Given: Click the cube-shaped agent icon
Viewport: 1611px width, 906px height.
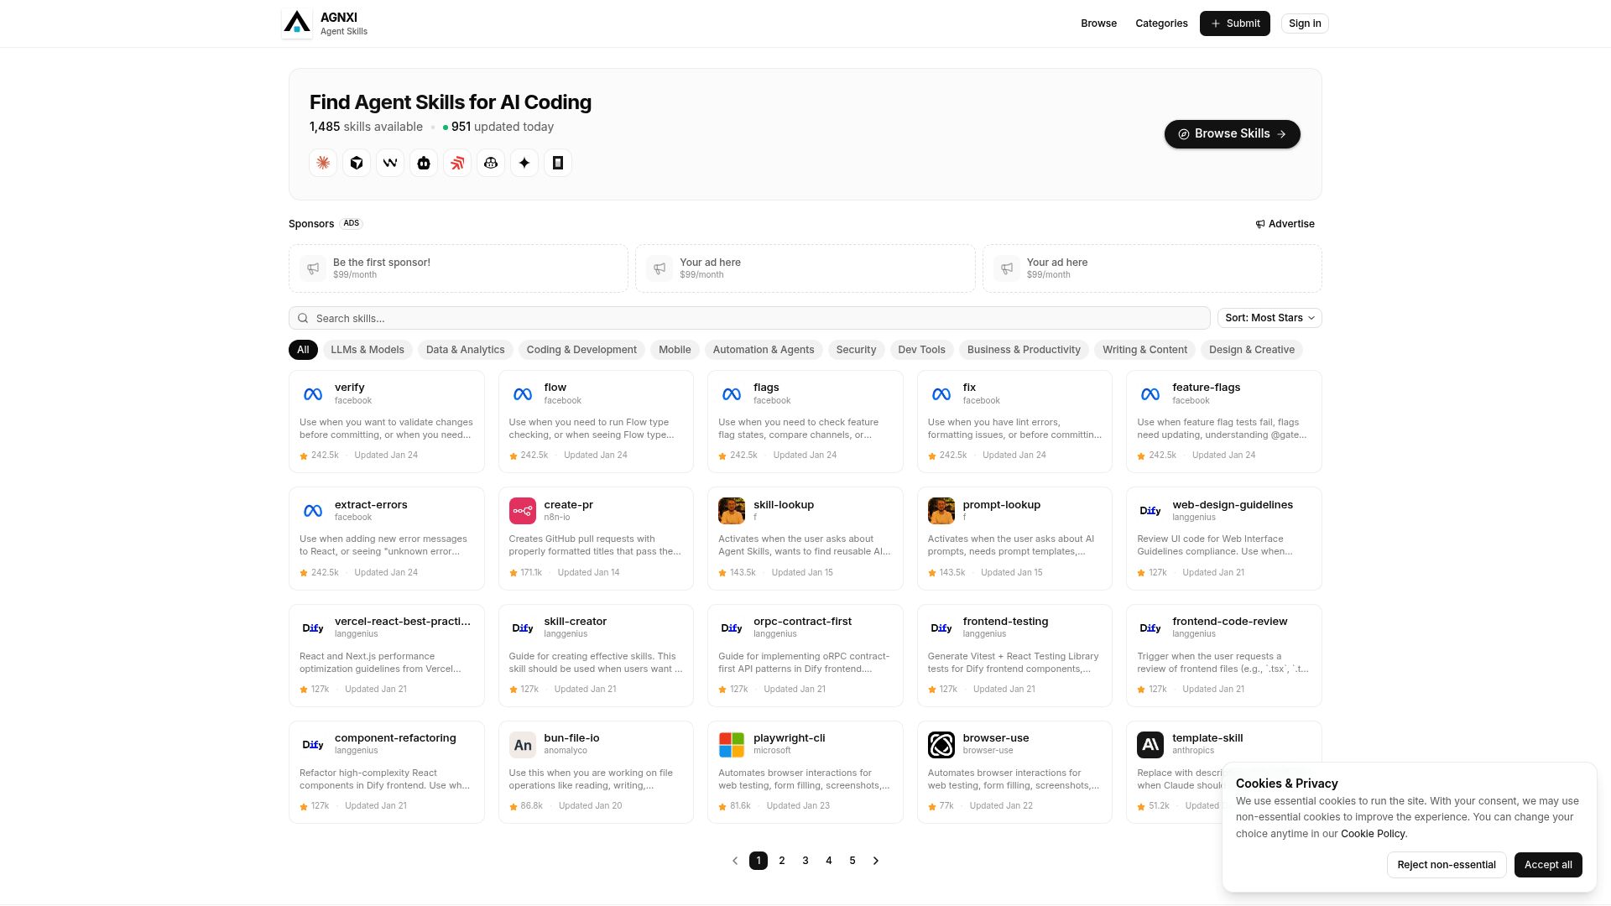Looking at the screenshot, I should click(357, 163).
